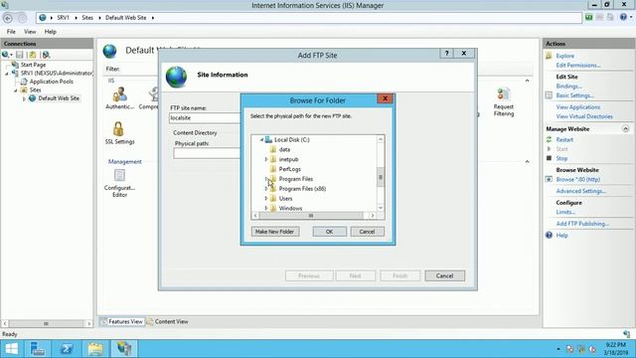Click OK in Browse For Folder
Screen dimensions: 636x358
pyautogui.click(x=329, y=232)
